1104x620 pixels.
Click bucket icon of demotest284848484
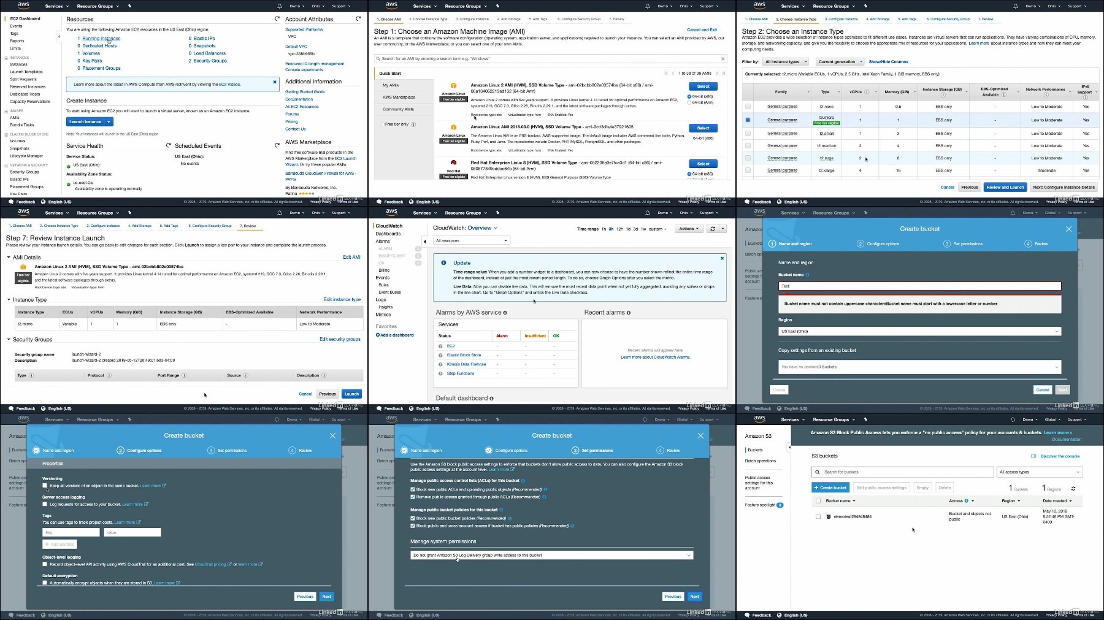pyautogui.click(x=829, y=516)
